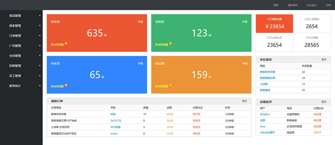Screen dimensions: 335x145
Task: Expand the 报表统计 submenu arrow
Action: [40, 86]
